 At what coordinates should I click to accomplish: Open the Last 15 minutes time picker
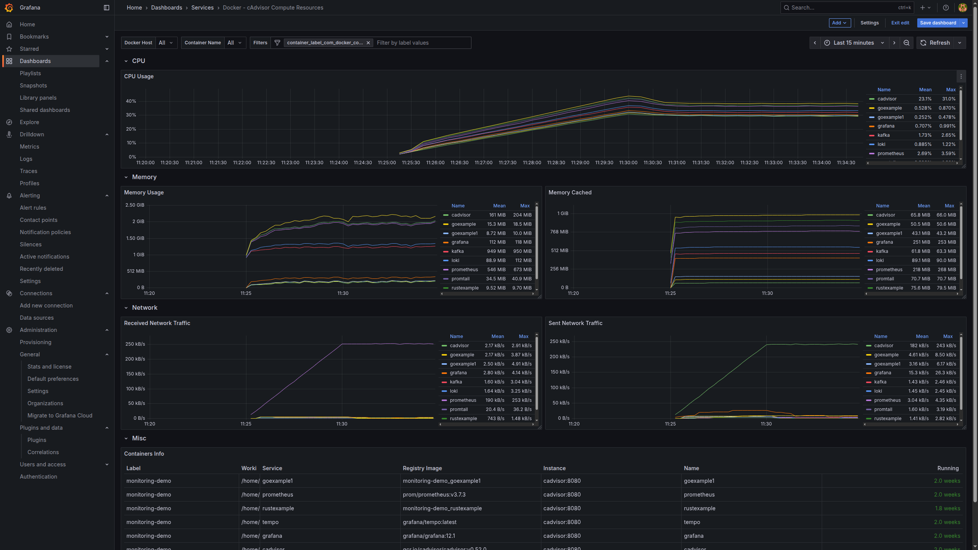854,43
